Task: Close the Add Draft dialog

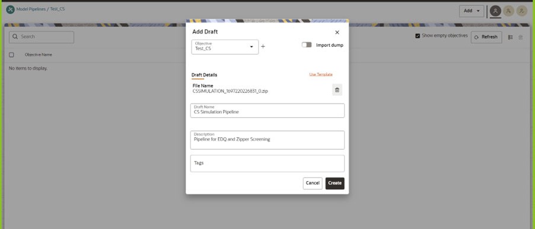Action: point(337,33)
